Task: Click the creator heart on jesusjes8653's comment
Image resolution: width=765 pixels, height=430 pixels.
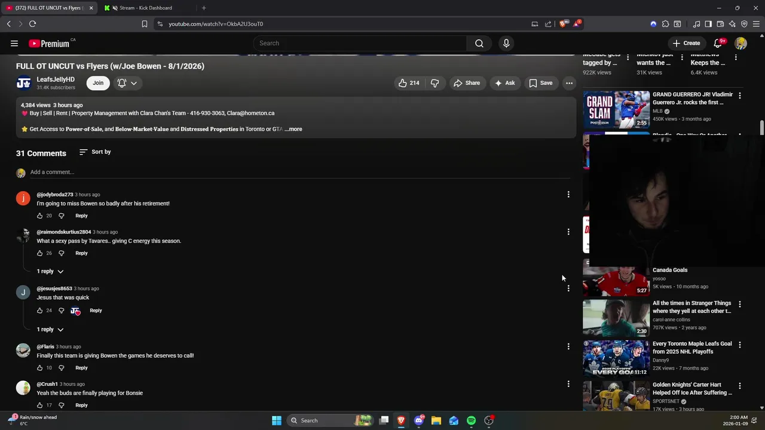Action: pyautogui.click(x=75, y=311)
